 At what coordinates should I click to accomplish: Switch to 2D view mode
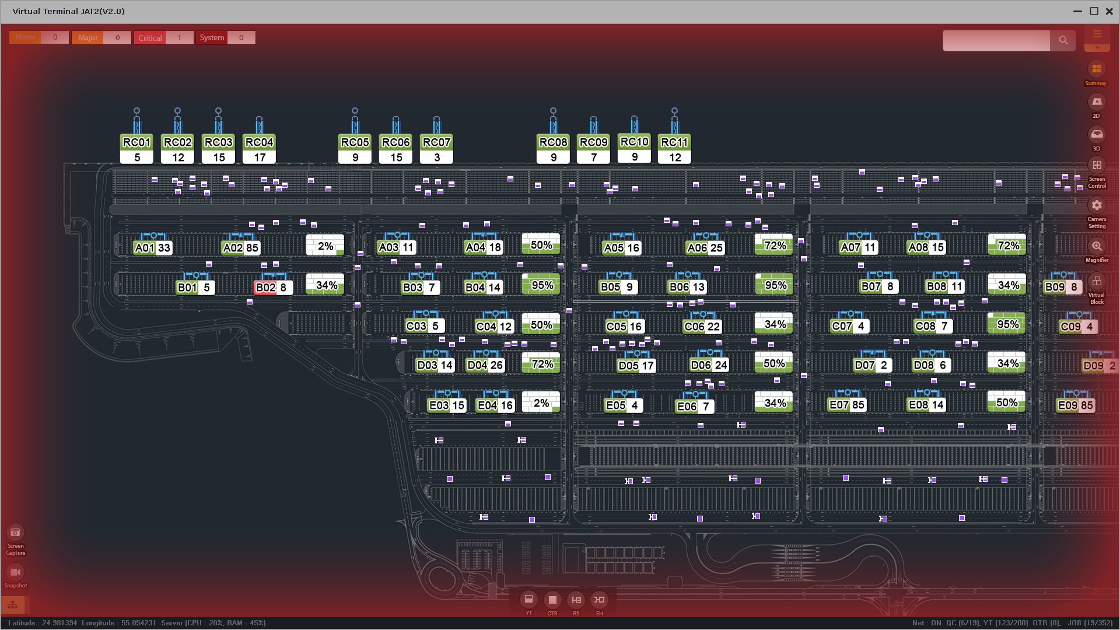[1097, 102]
